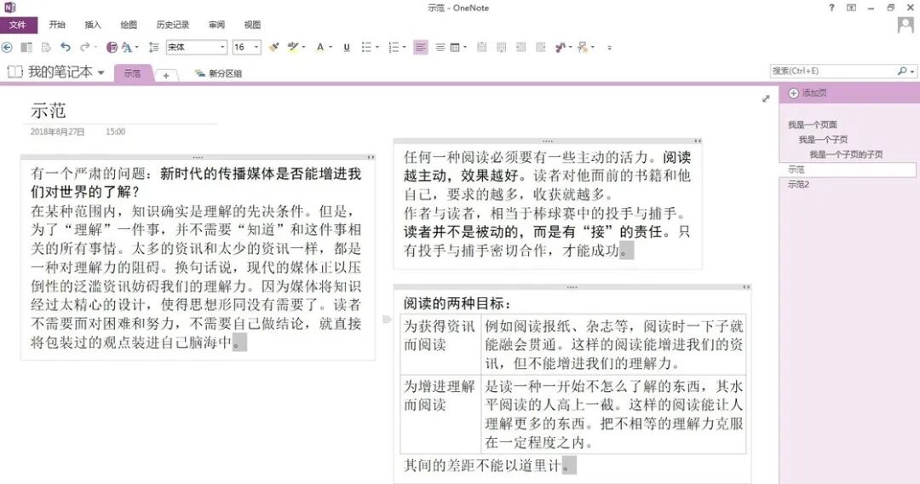Click the center align icon
The height and width of the screenshot is (484, 920).
point(440,48)
